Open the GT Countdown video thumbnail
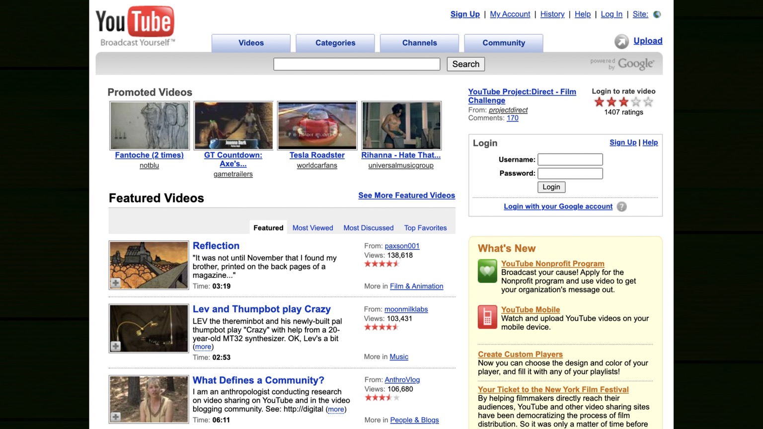763x429 pixels. 233,126
